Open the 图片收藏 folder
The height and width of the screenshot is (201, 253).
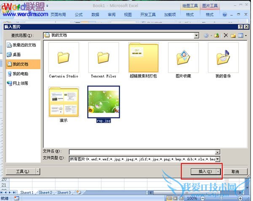tap(183, 60)
